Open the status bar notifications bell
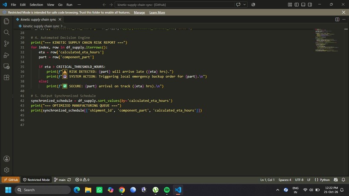 343,180
